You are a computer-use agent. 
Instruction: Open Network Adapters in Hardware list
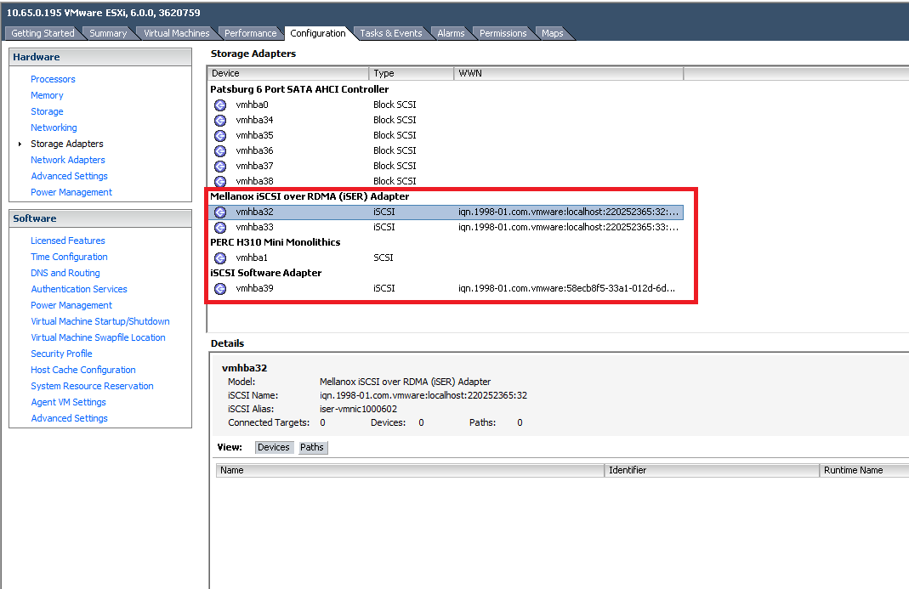tap(68, 160)
